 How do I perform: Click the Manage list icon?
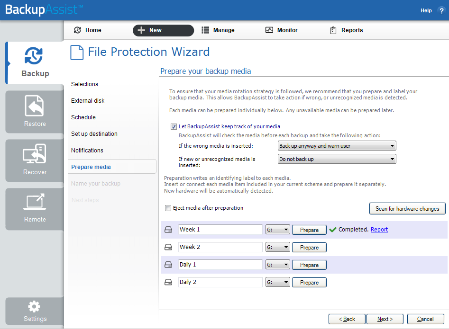tap(205, 30)
